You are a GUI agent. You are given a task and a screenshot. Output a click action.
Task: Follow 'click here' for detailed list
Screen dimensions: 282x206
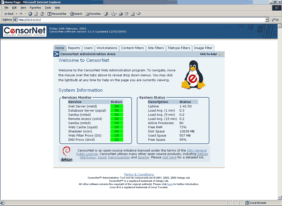coord(169,157)
